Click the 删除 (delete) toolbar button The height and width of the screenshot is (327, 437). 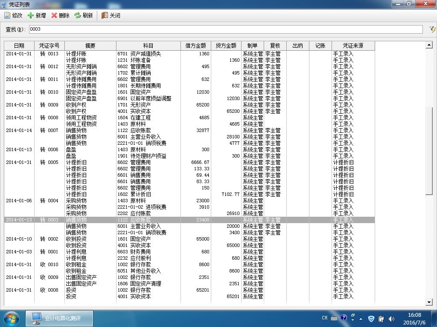[x=60, y=15]
